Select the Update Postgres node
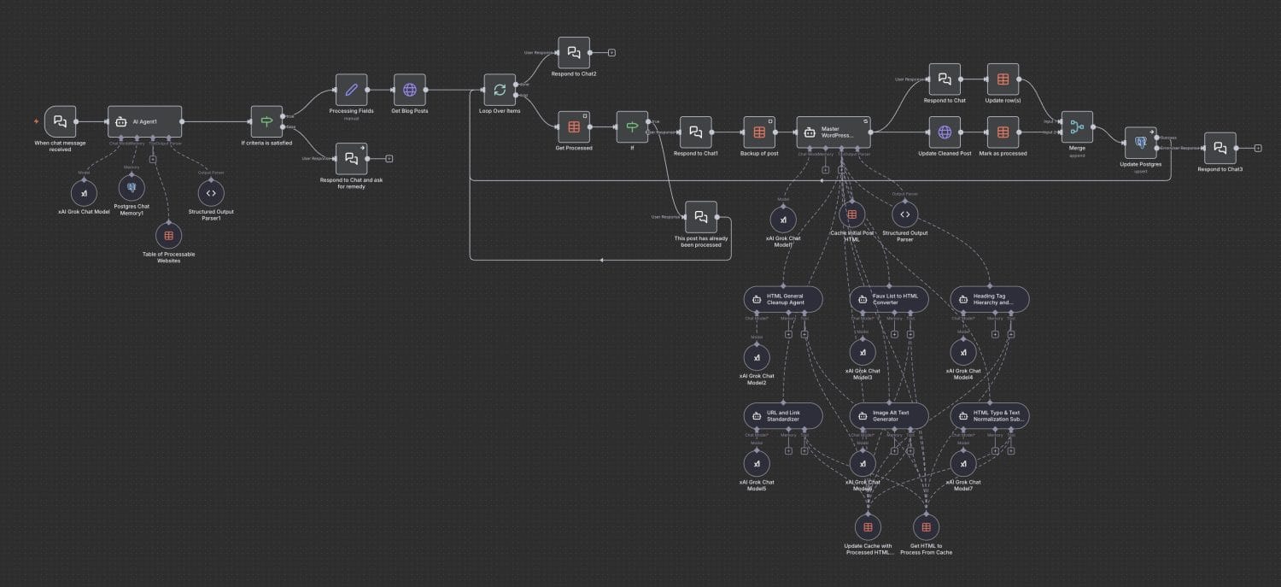 tap(1140, 144)
